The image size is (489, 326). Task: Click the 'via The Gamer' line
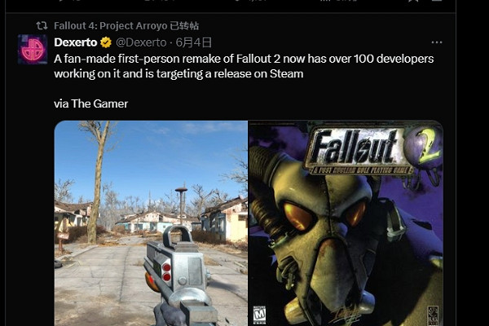tap(90, 104)
